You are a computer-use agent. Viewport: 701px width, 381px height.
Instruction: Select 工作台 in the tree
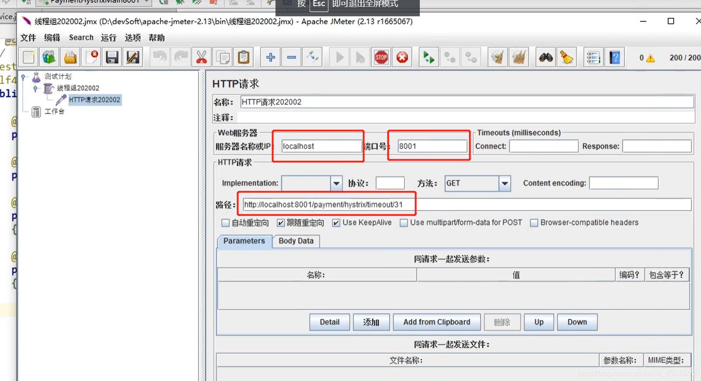pyautogui.click(x=54, y=112)
